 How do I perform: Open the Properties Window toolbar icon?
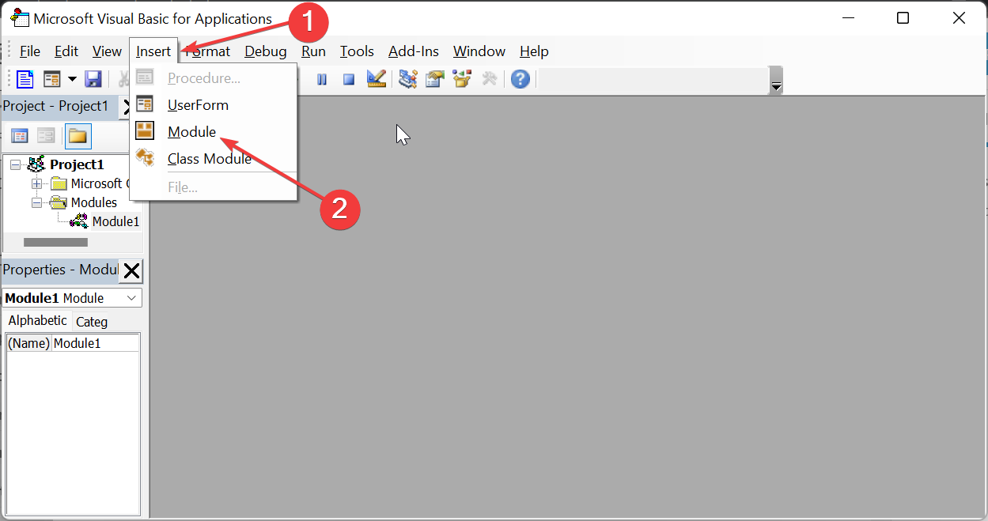coord(434,78)
